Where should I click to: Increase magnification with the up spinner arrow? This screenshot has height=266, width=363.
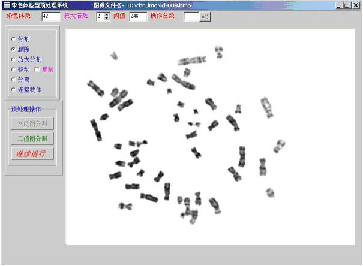point(106,14)
